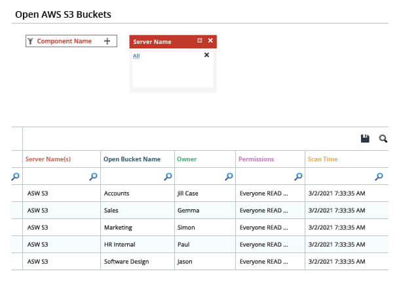This screenshot has height=282, width=401.
Task: Click 'ASW S3' in the HR Internal row
Action: point(37,245)
